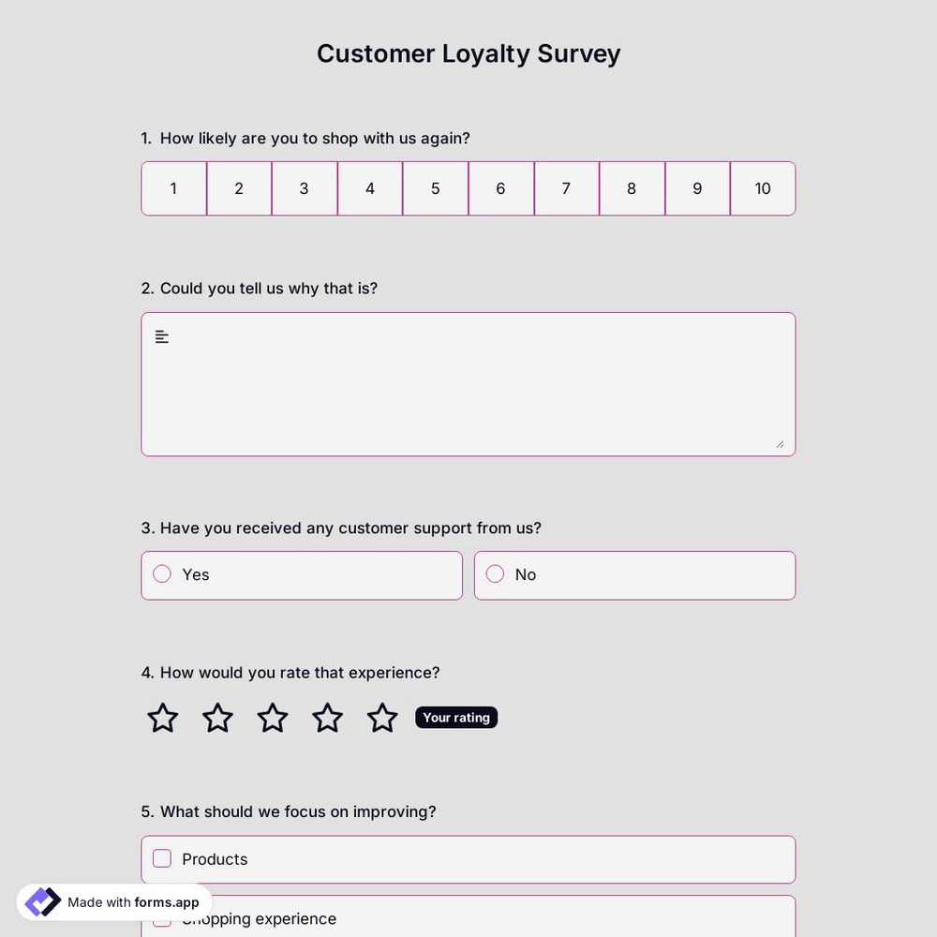
Task: Click the fifth star for maximum rating
Action: pos(381,718)
